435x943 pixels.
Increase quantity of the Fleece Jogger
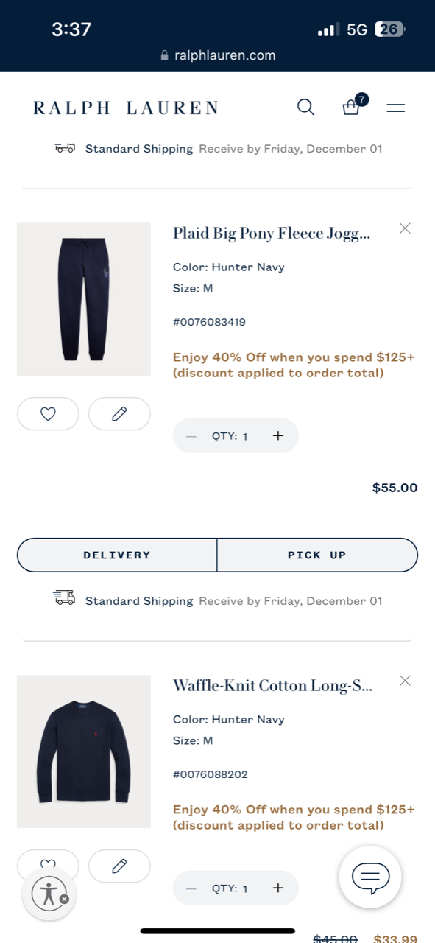[x=277, y=435]
